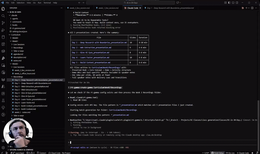Open the Selection menu
This screenshot has height=154, width=260.
coord(21,3)
